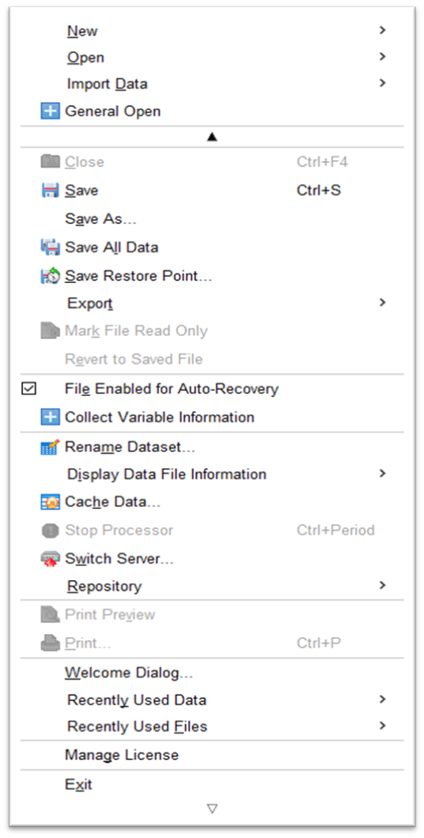The height and width of the screenshot is (838, 424).
Task: Click the General Open plus icon
Action: 51,111
